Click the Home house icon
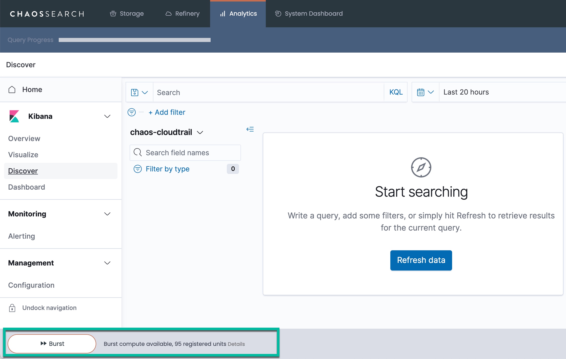 pyautogui.click(x=12, y=89)
